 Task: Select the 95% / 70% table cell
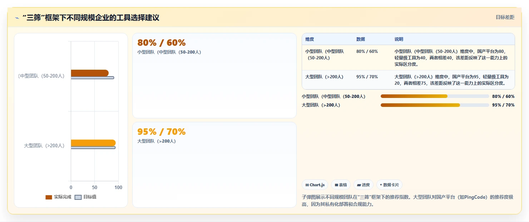point(367,77)
